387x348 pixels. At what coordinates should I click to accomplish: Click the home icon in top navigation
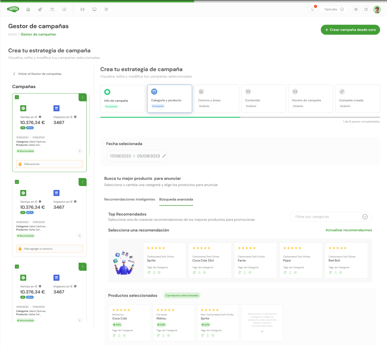[28, 9]
